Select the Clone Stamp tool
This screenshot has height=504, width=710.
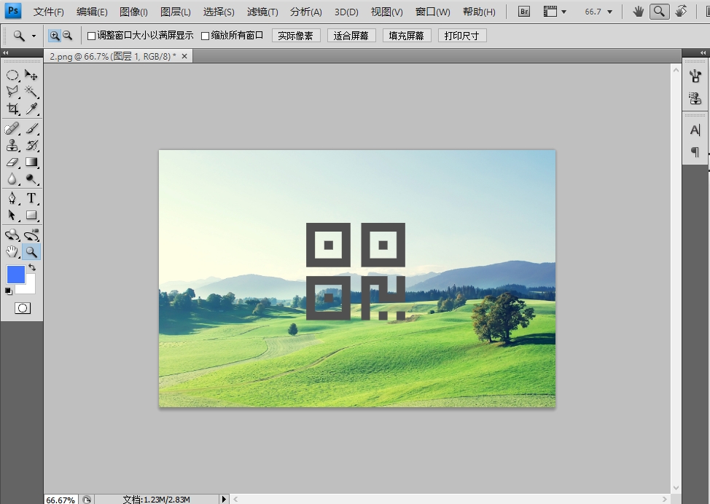[x=12, y=146]
